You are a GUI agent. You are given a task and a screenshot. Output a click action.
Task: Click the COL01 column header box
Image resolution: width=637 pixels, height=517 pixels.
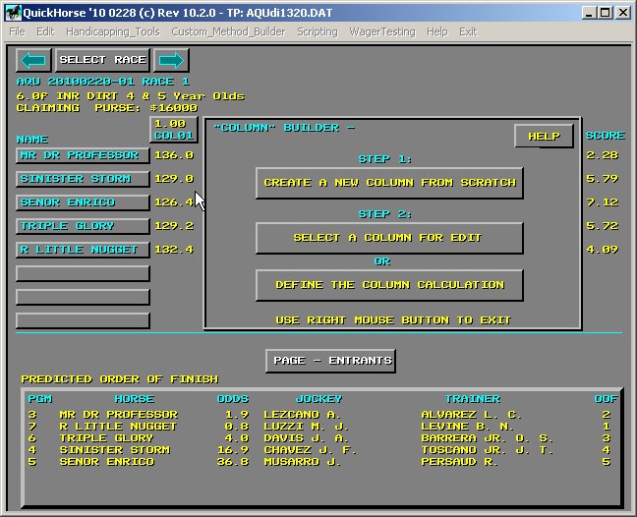(x=174, y=130)
